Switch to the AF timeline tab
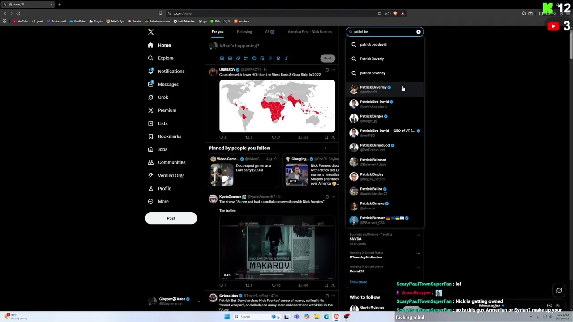 tap(269, 32)
